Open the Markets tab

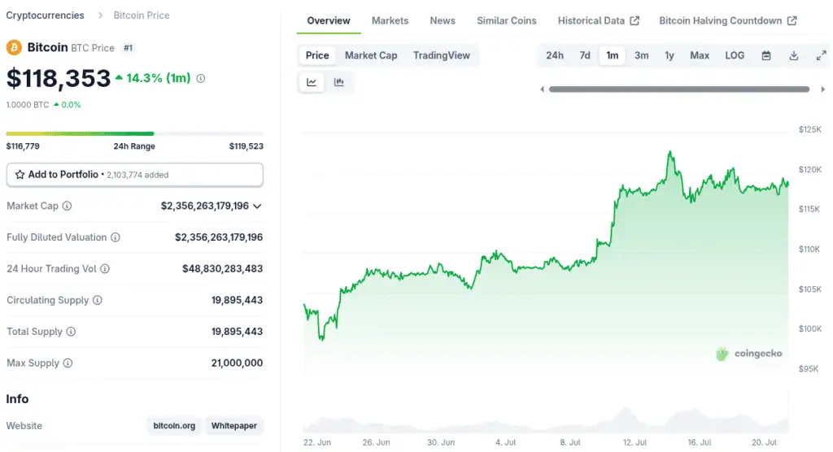coord(390,20)
